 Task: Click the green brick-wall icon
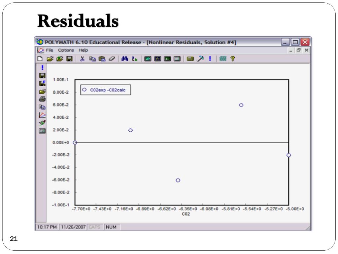(x=223, y=59)
